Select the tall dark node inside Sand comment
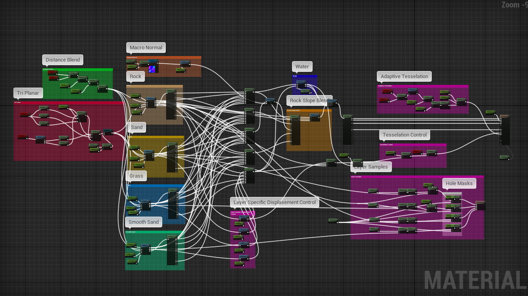528x296 pixels. (172, 157)
